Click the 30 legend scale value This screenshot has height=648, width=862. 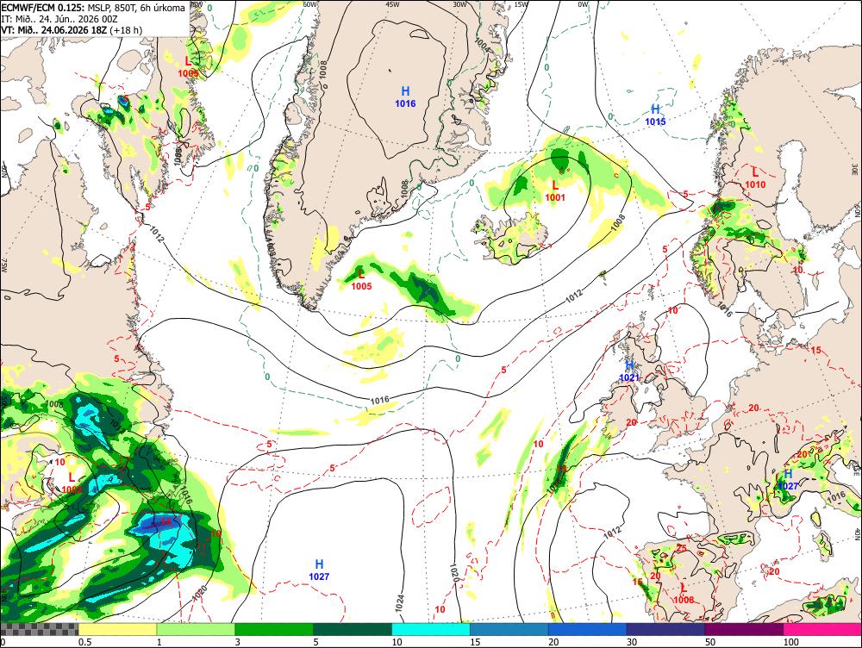632,642
